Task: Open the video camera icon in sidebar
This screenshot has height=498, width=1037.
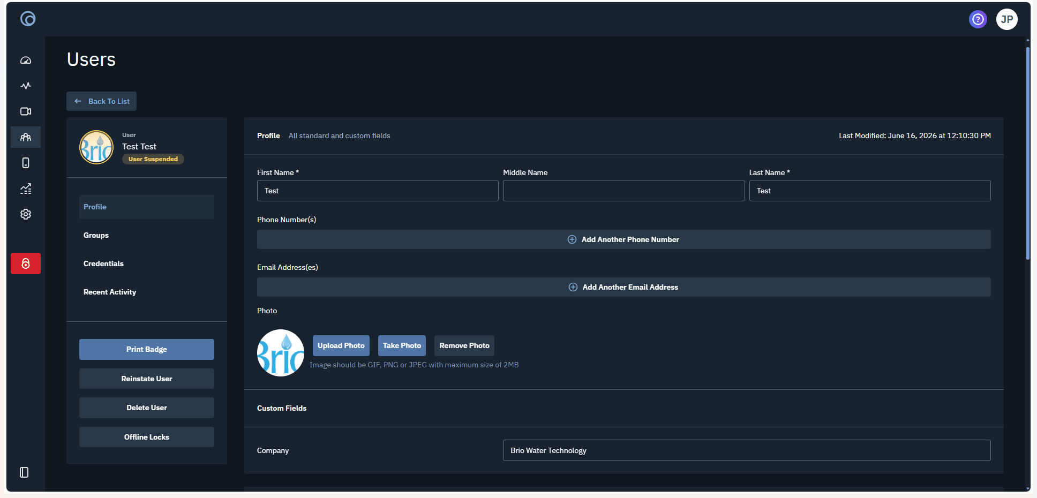Action: pyautogui.click(x=26, y=111)
